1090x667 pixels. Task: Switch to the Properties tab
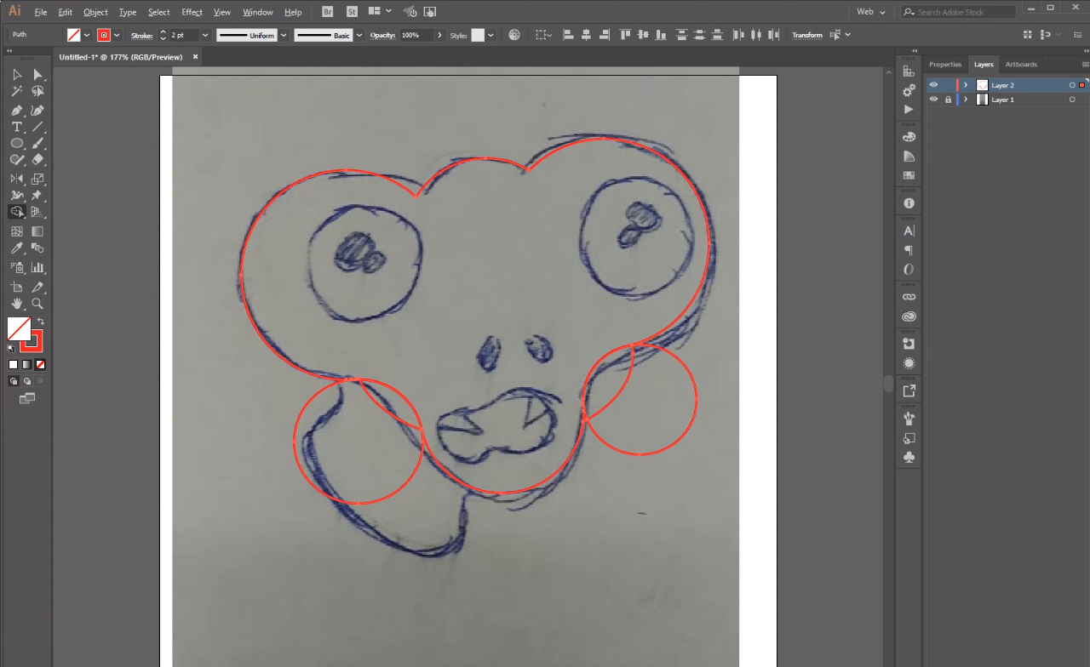945,65
